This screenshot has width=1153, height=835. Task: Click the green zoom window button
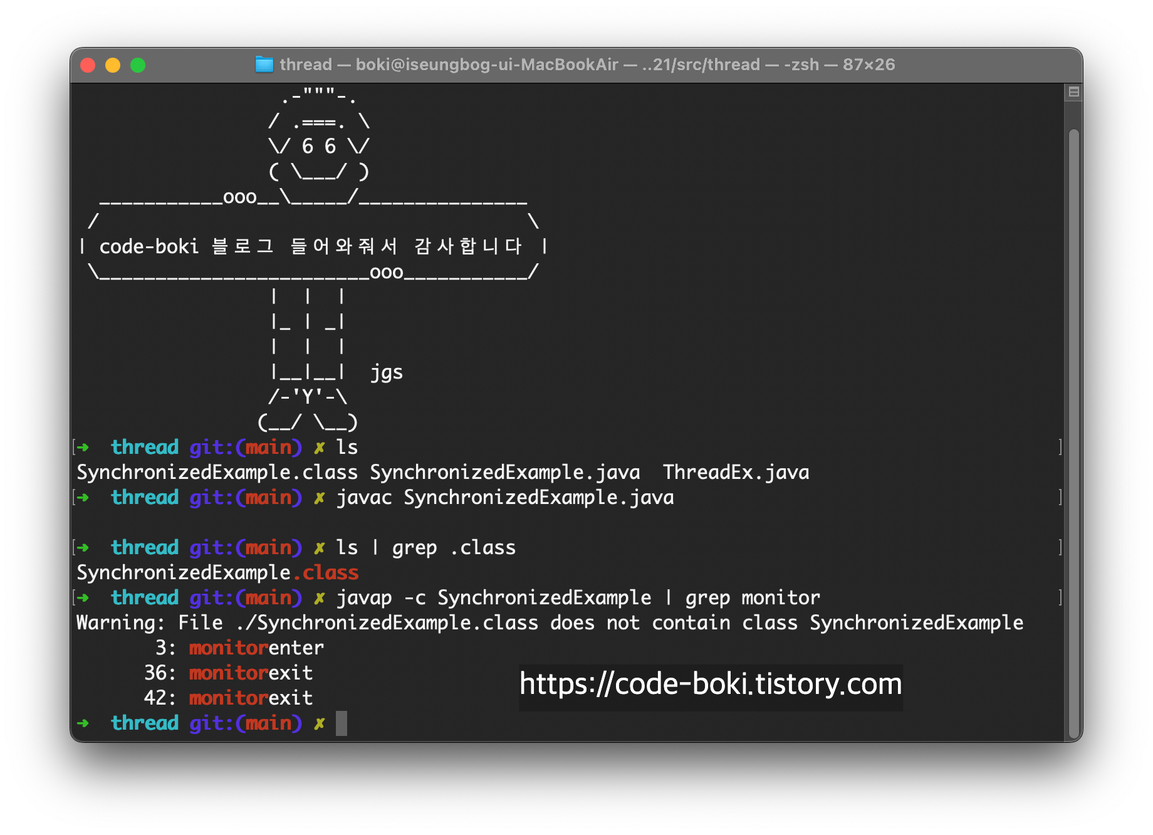[x=138, y=65]
